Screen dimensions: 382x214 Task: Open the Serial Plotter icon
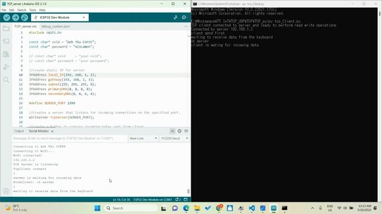coord(175,17)
